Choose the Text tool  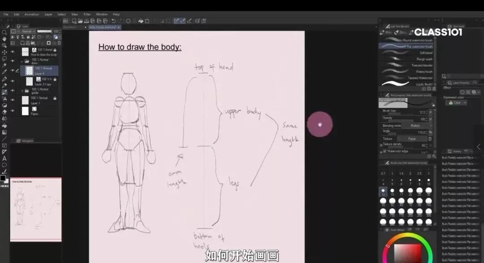click(4, 158)
